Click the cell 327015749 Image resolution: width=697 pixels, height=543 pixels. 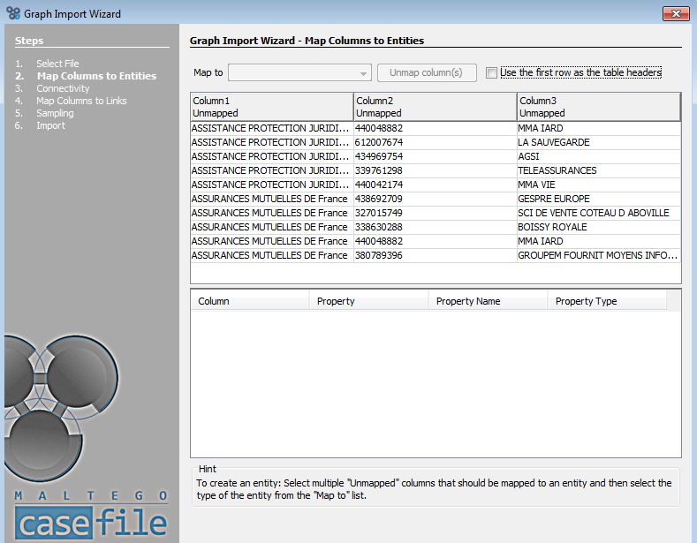(x=436, y=213)
